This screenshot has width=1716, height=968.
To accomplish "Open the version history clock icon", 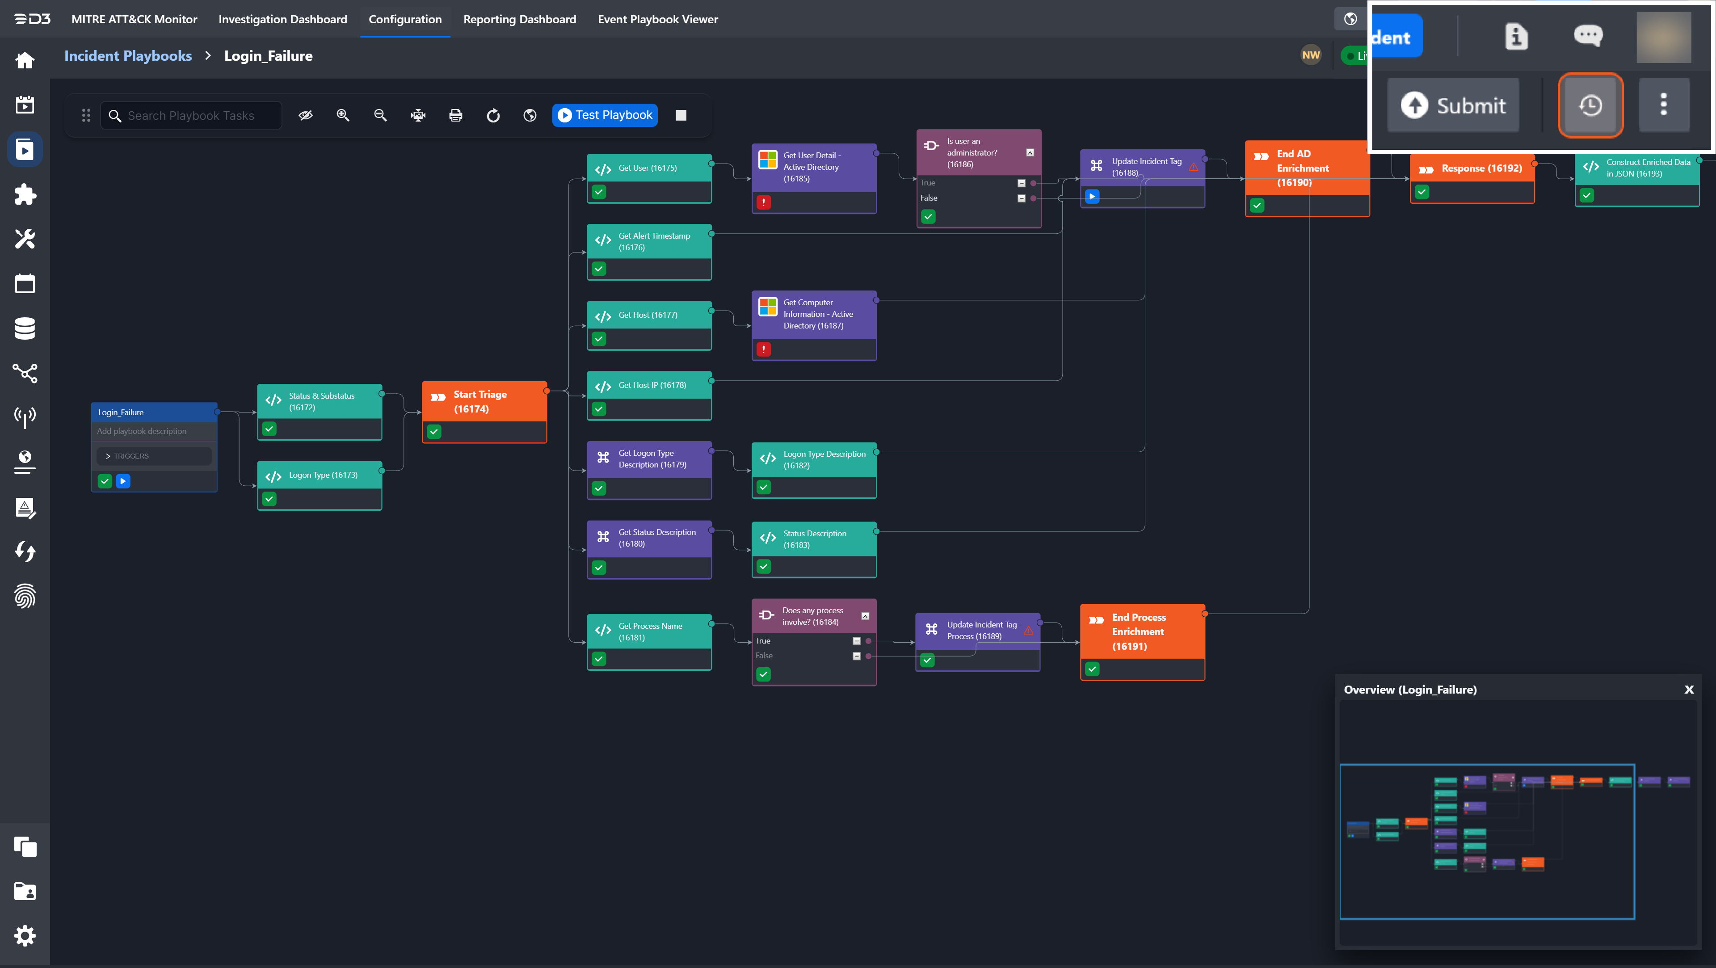I will 1590,105.
